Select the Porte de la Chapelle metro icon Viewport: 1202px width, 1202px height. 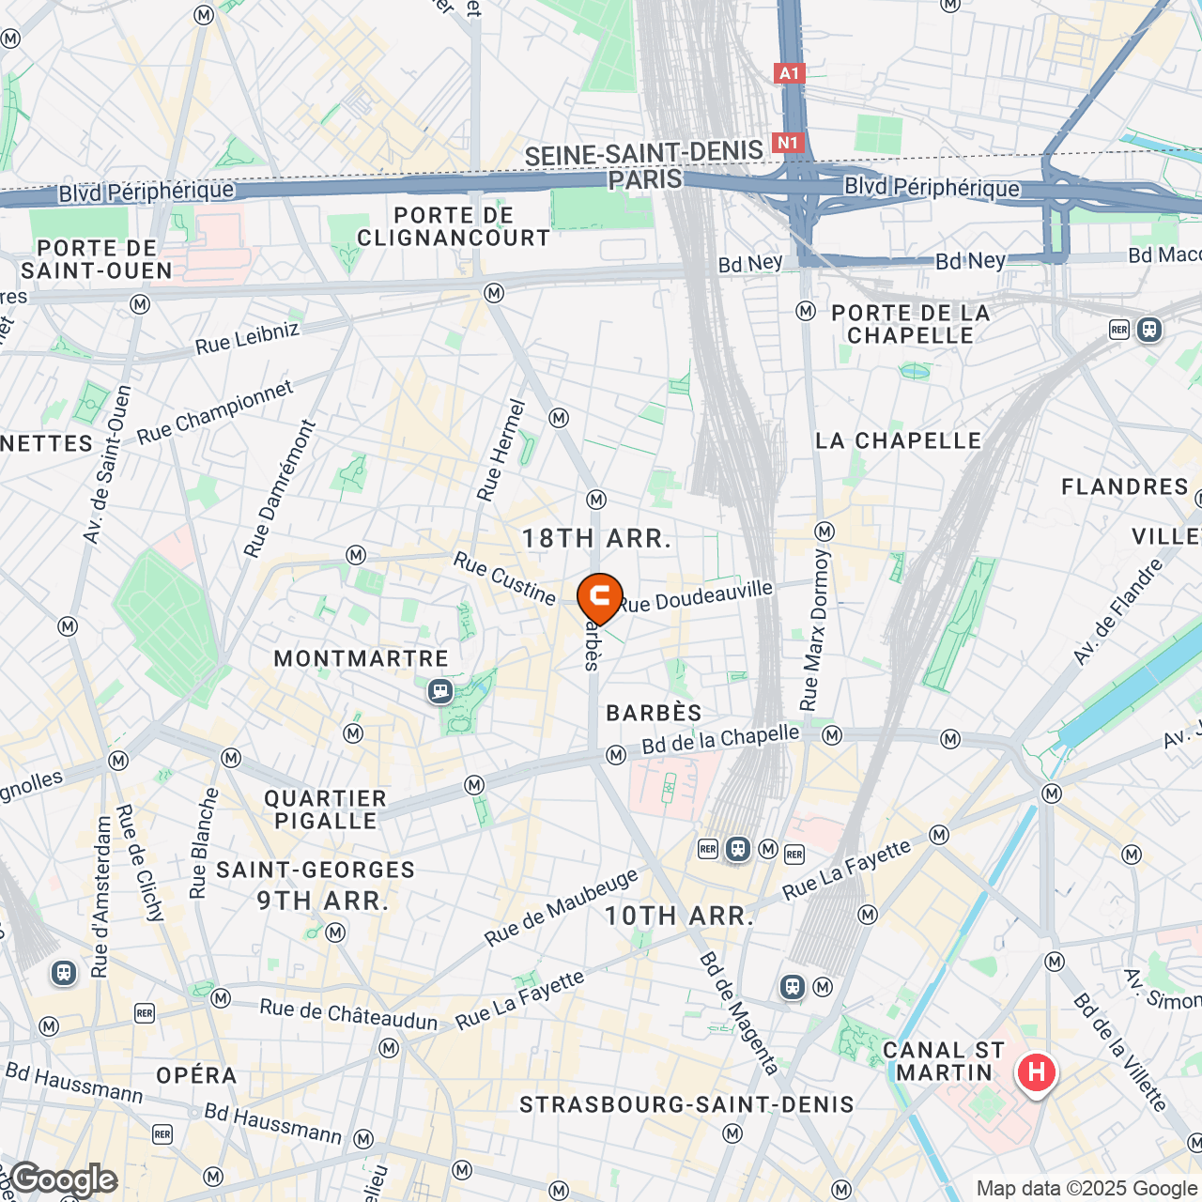pos(805,311)
